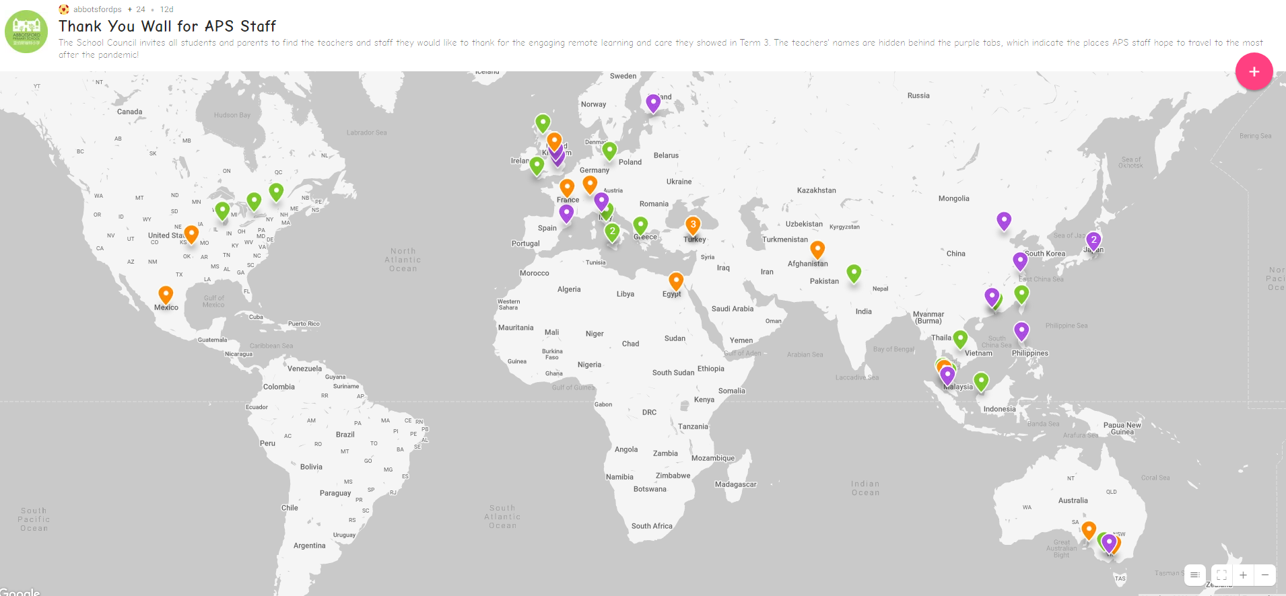Image resolution: width=1286 pixels, height=596 pixels.
Task: Toggle fullscreen map view
Action: 1221,575
